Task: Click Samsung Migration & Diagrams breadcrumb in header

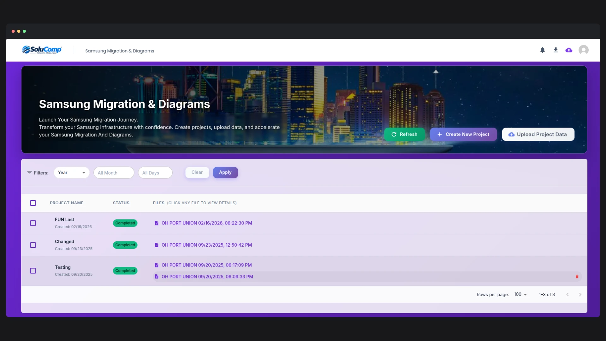Action: click(x=120, y=51)
